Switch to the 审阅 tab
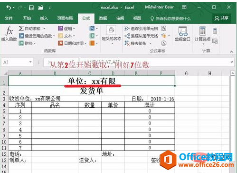 [120, 18]
